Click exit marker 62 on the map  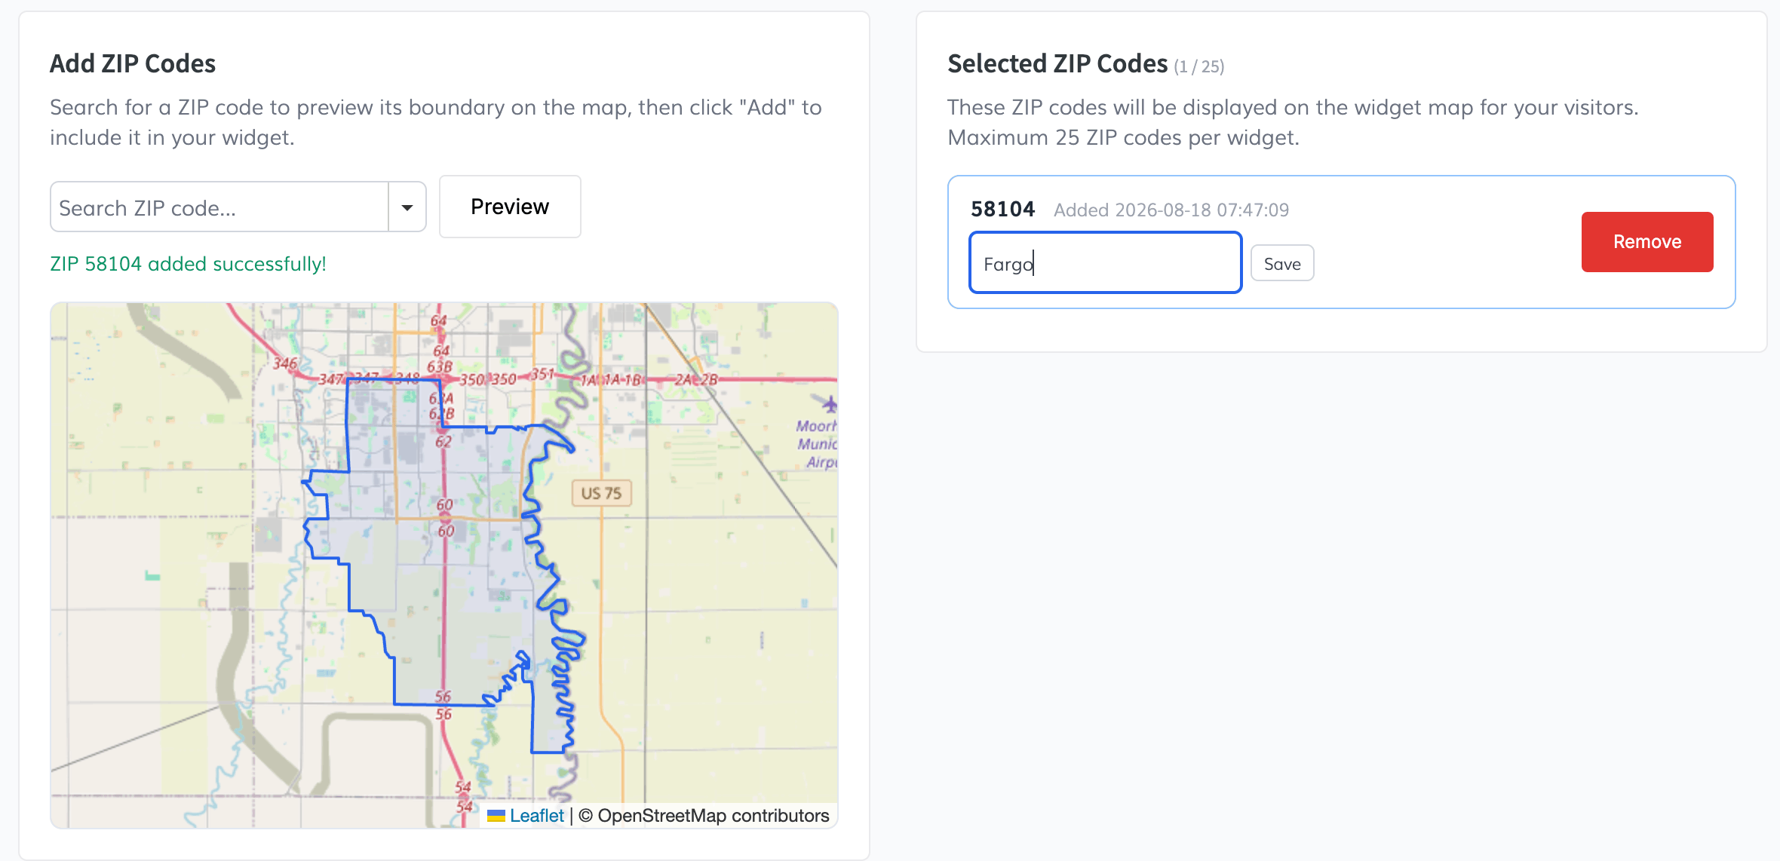pos(443,442)
